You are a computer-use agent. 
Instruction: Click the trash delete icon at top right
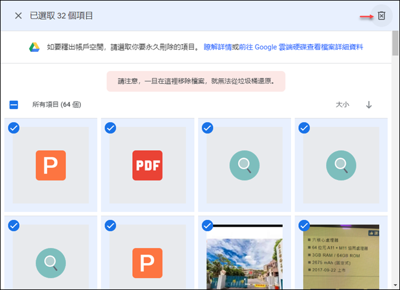(x=381, y=16)
